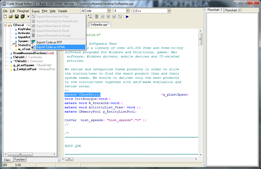Click class tree horizontal scrollbar thumb
The width and height of the screenshot is (261, 169).
(x=20, y=154)
